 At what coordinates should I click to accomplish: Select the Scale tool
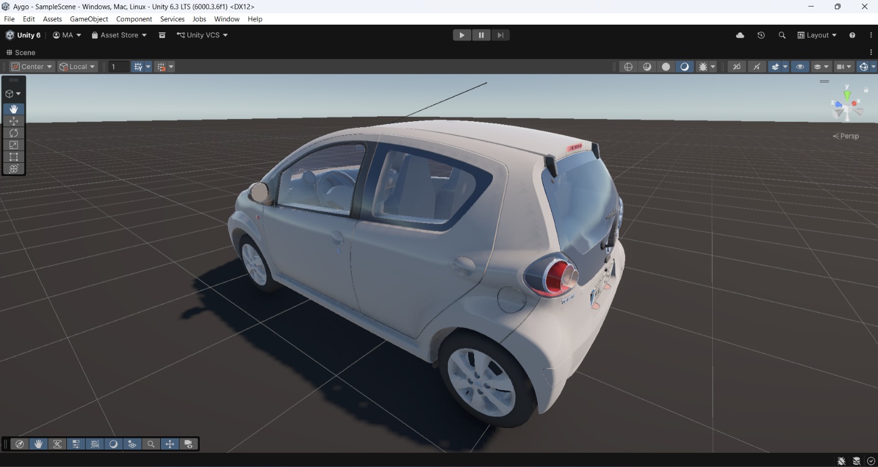click(x=14, y=145)
